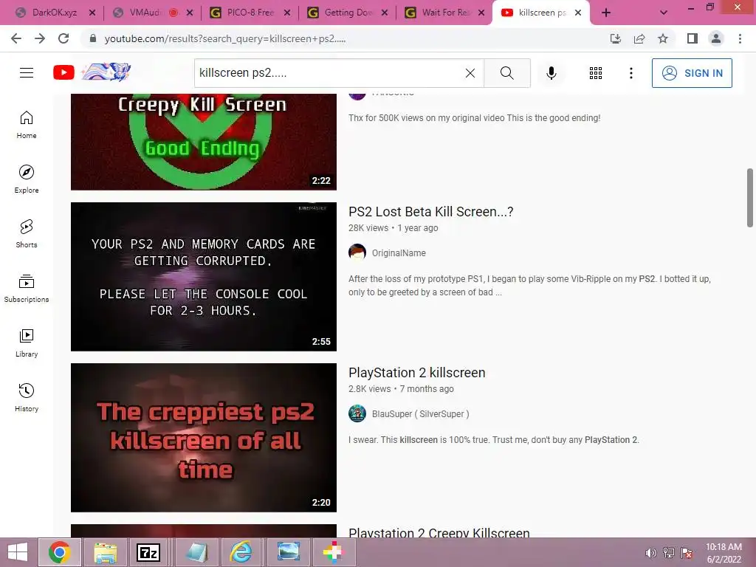Screen dimensions: 756x567
Task: Close the DarkOK.xyz tab
Action: pyautogui.click(x=92, y=13)
